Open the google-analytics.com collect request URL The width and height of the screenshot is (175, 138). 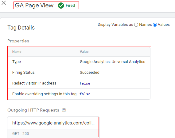coord(53,123)
